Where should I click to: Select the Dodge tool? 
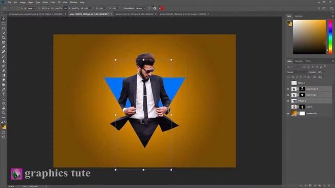point(4,85)
